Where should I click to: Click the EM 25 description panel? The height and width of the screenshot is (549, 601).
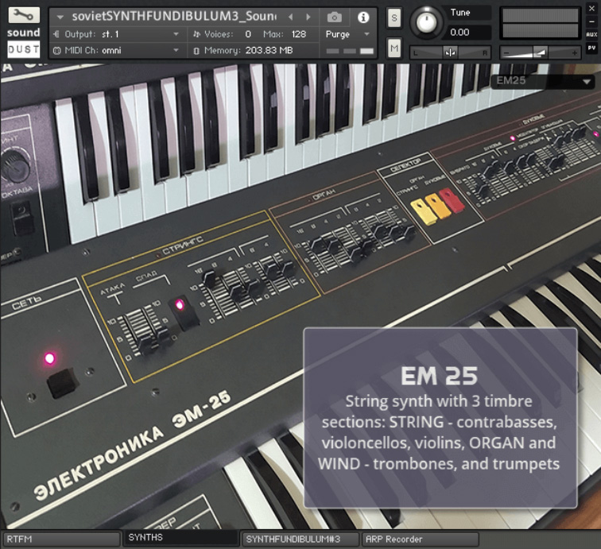click(440, 418)
